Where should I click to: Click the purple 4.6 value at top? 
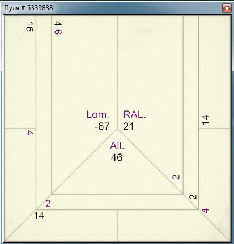tap(58, 28)
